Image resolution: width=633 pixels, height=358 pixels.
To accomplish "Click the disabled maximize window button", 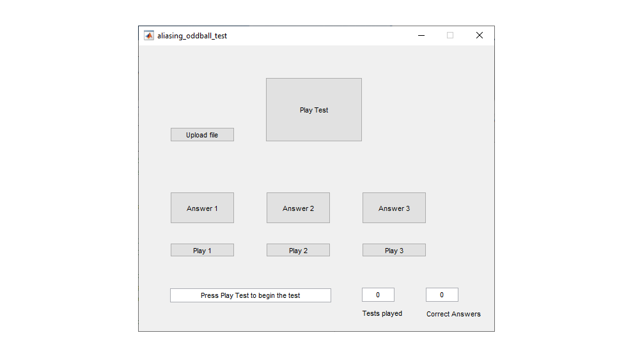I will click(x=450, y=36).
